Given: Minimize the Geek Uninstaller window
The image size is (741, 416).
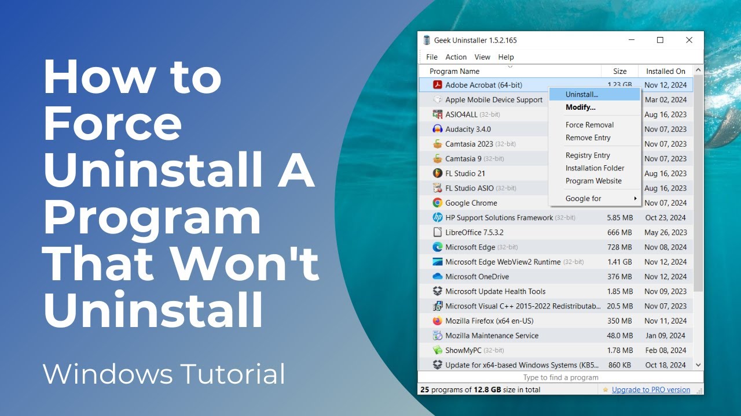Looking at the screenshot, I should (x=632, y=40).
